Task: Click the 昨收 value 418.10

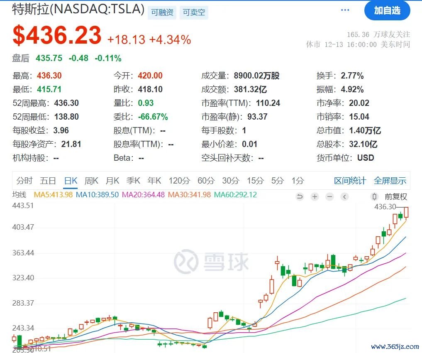Action: tap(150, 89)
